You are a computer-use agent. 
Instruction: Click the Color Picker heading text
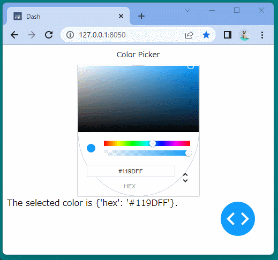(x=138, y=55)
